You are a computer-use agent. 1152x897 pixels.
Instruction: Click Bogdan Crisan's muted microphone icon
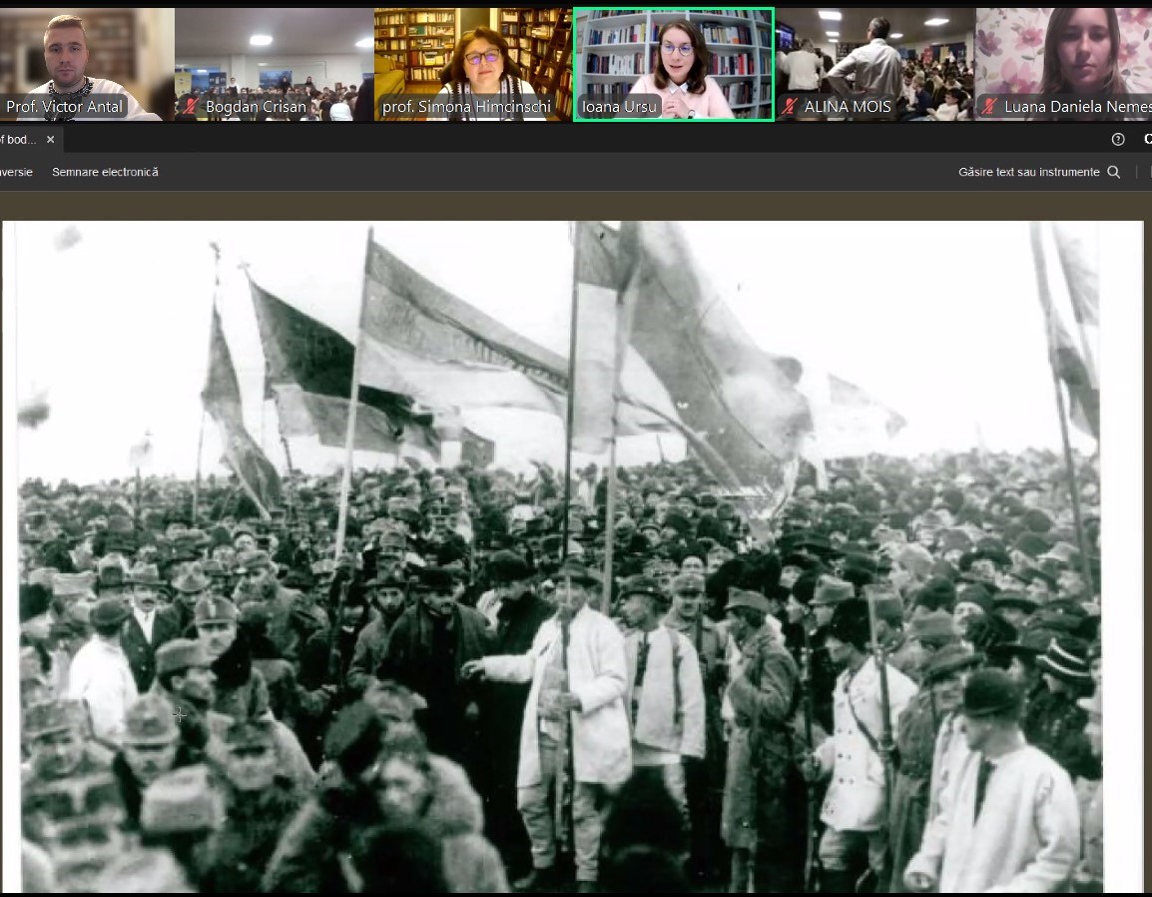coord(190,107)
